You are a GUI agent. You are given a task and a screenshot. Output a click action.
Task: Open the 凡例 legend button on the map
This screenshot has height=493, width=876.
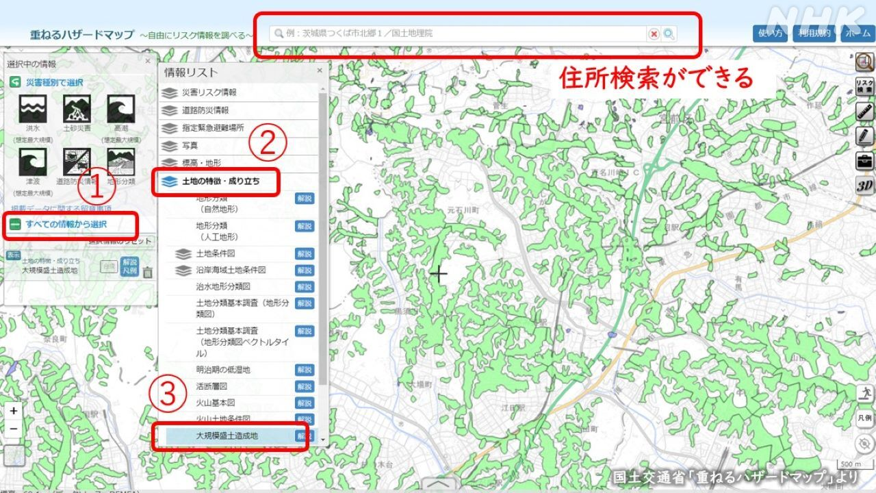coord(865,418)
